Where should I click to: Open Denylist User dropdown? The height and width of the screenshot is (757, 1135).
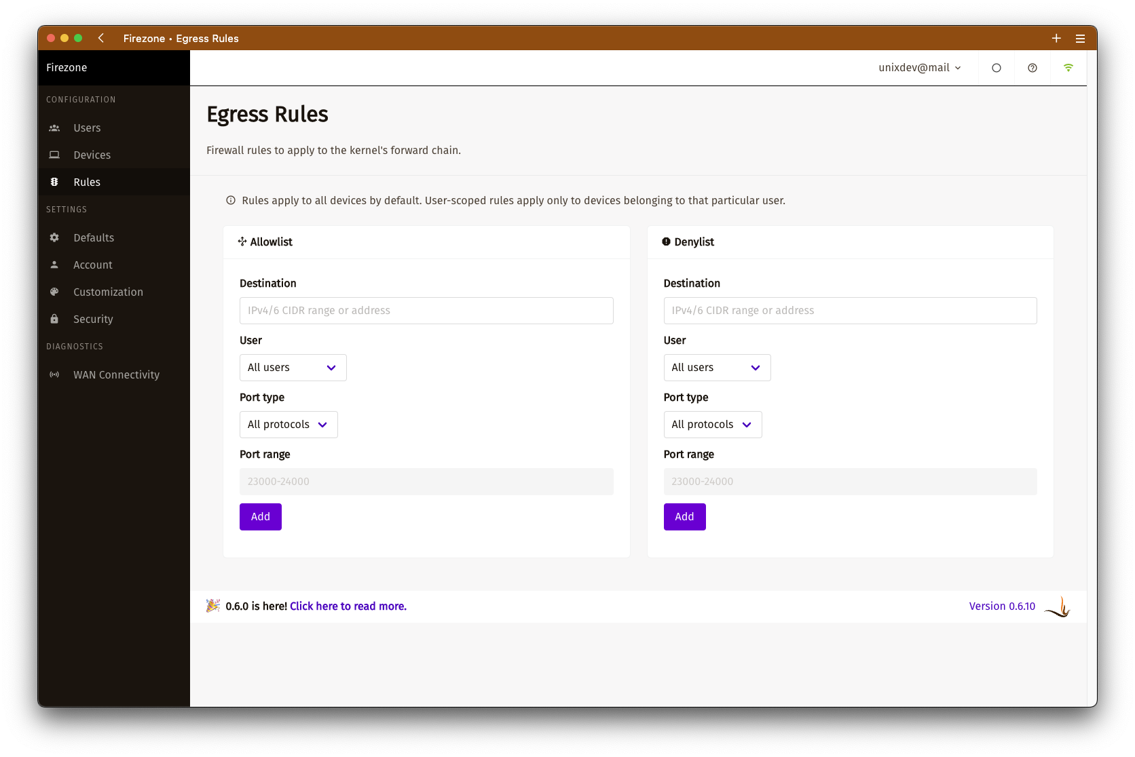coord(717,368)
